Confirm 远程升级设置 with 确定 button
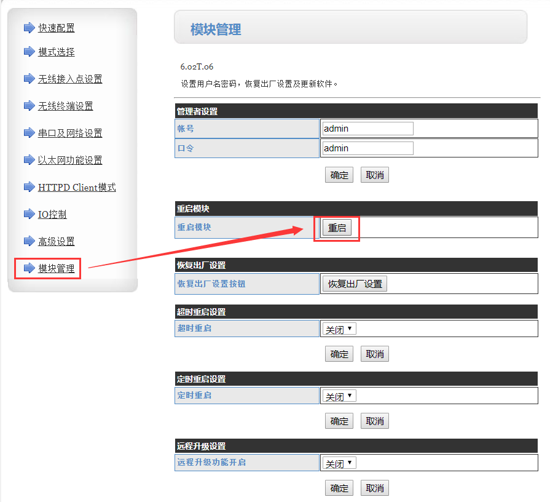The width and height of the screenshot is (550, 502). coord(339,488)
